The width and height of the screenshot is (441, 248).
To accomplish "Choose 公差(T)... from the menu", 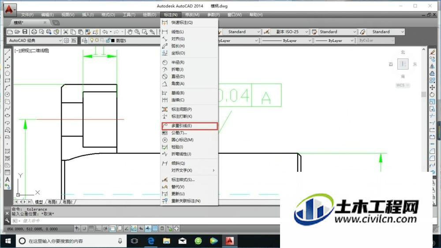I will 189,133.
